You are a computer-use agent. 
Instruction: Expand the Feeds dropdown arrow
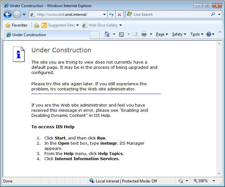coord(129,34)
